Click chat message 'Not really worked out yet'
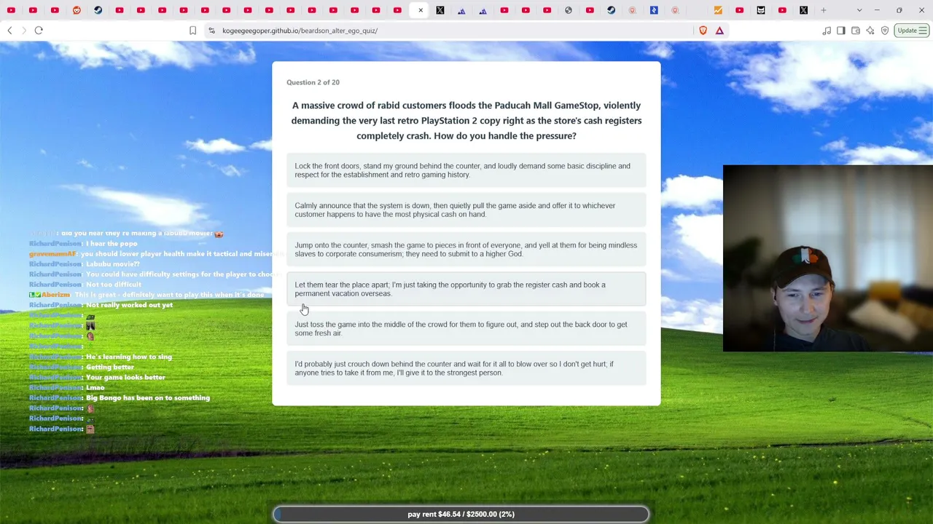The height and width of the screenshot is (524, 933). [129, 305]
